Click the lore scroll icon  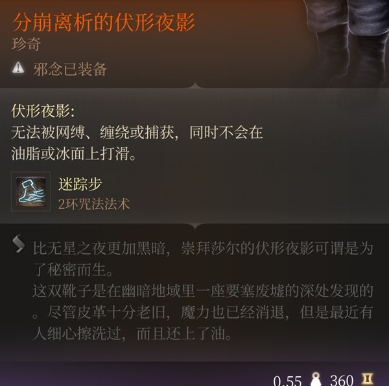point(19,244)
